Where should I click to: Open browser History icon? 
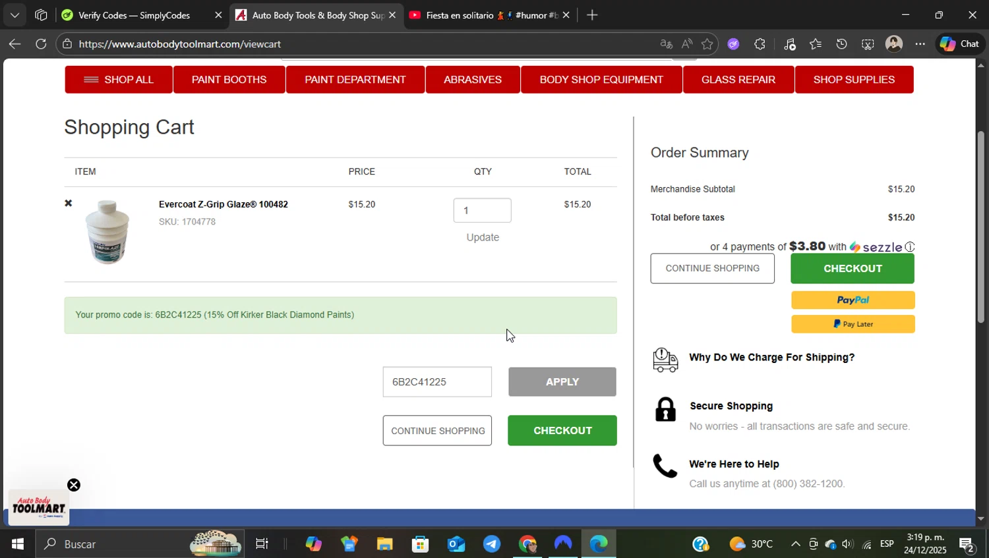841,44
